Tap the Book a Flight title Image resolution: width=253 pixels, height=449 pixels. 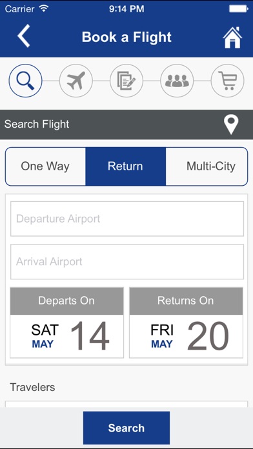(x=126, y=37)
